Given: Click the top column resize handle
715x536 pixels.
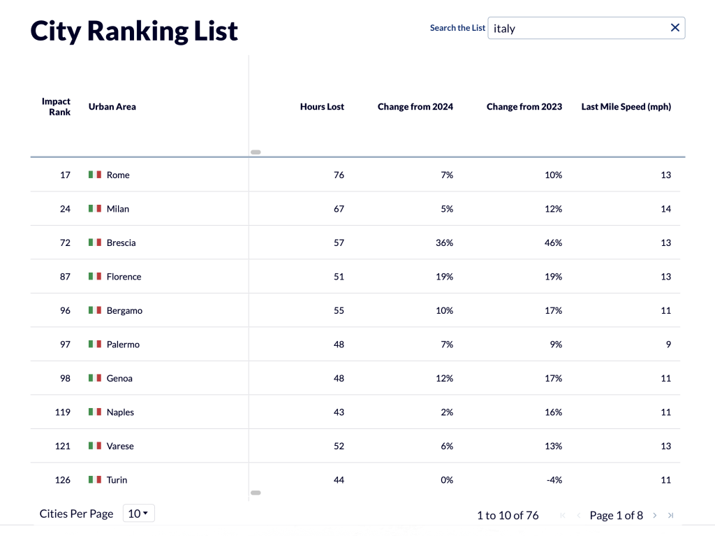Looking at the screenshot, I should tap(256, 152).
